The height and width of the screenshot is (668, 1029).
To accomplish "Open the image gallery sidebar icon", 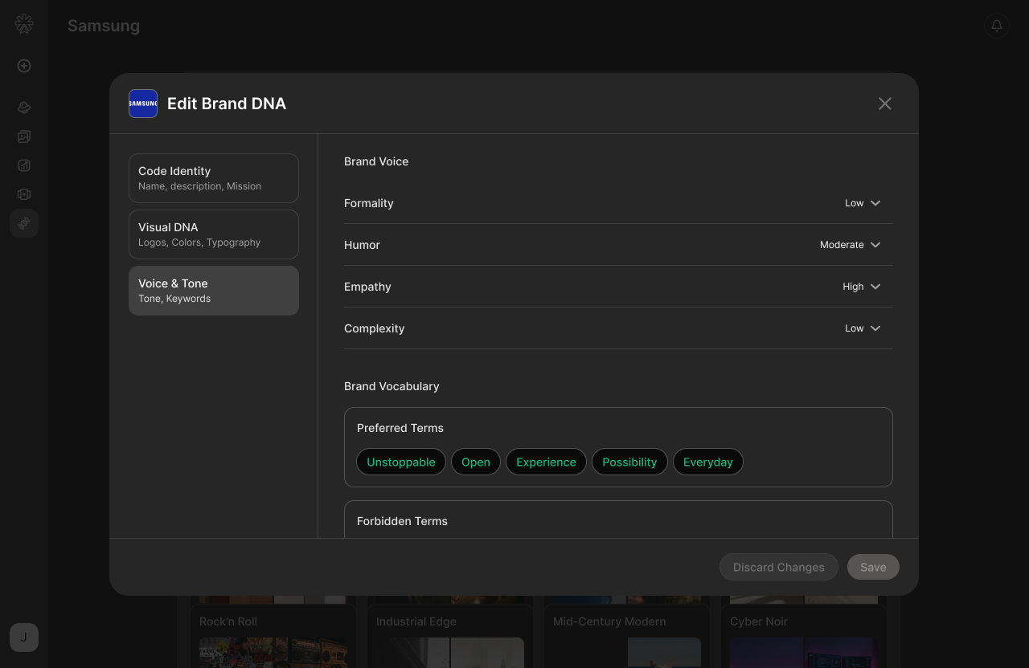I will [x=24, y=136].
